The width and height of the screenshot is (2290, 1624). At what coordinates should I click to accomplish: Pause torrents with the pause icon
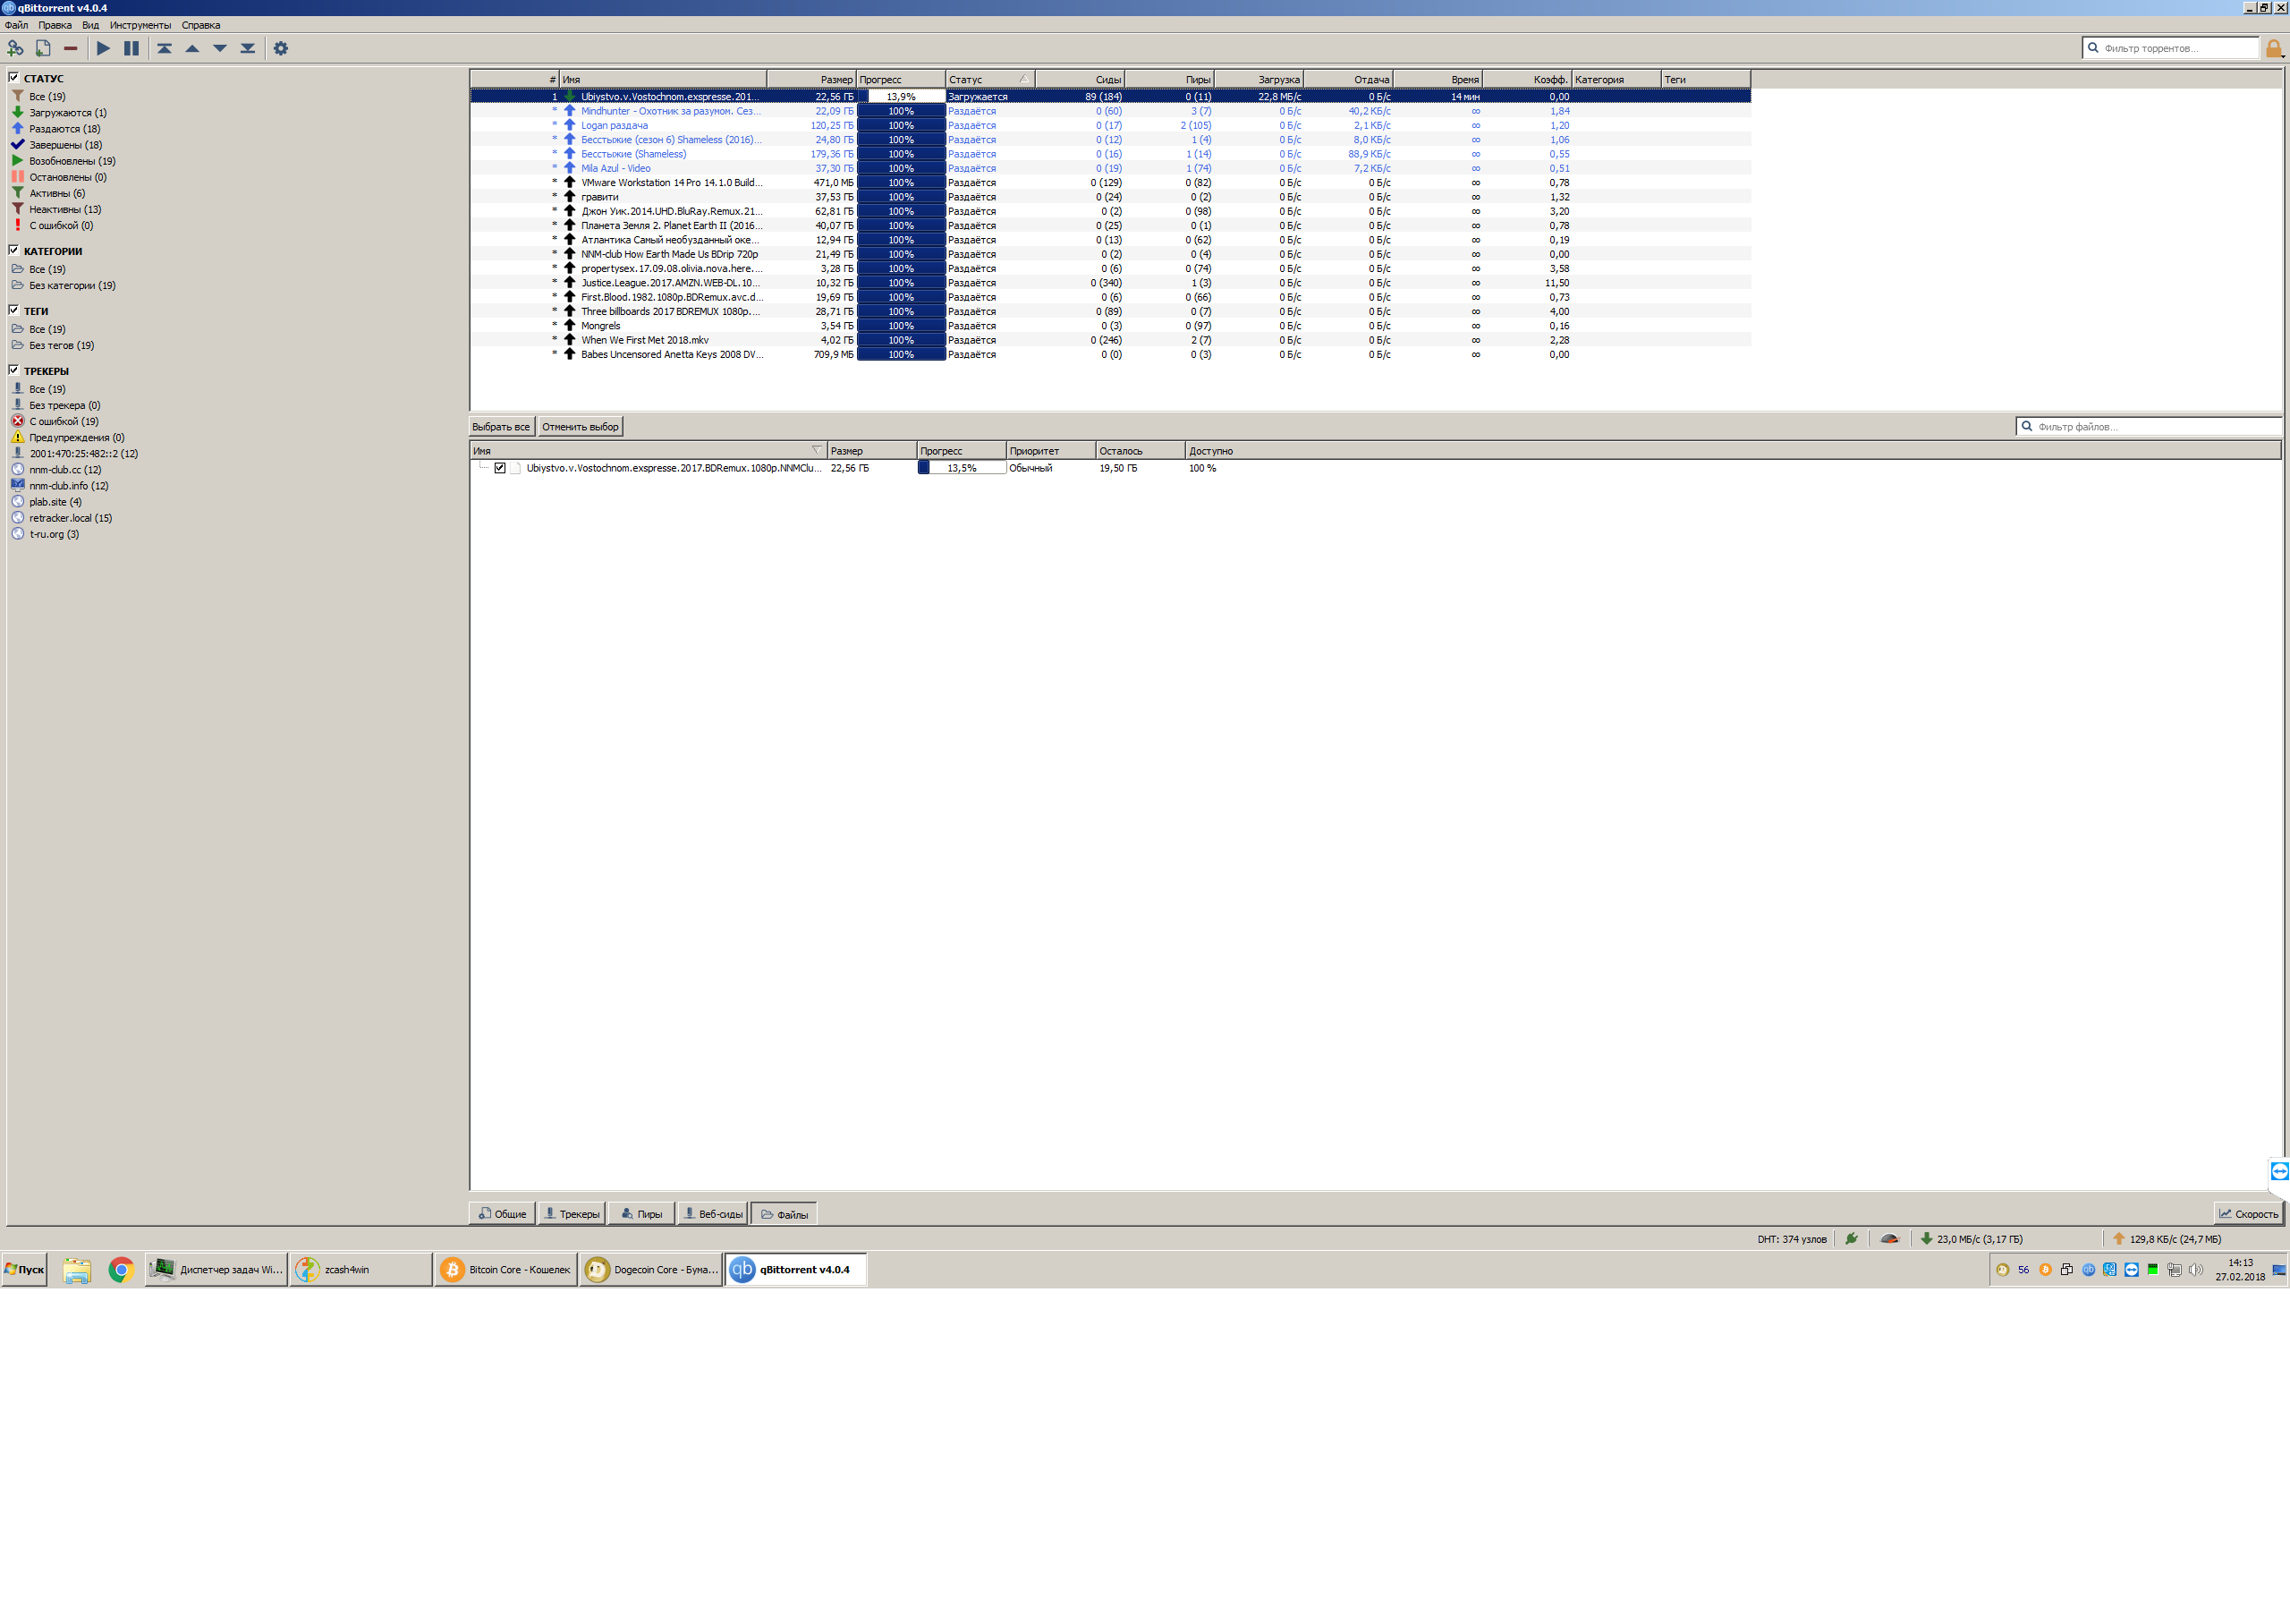click(x=131, y=48)
